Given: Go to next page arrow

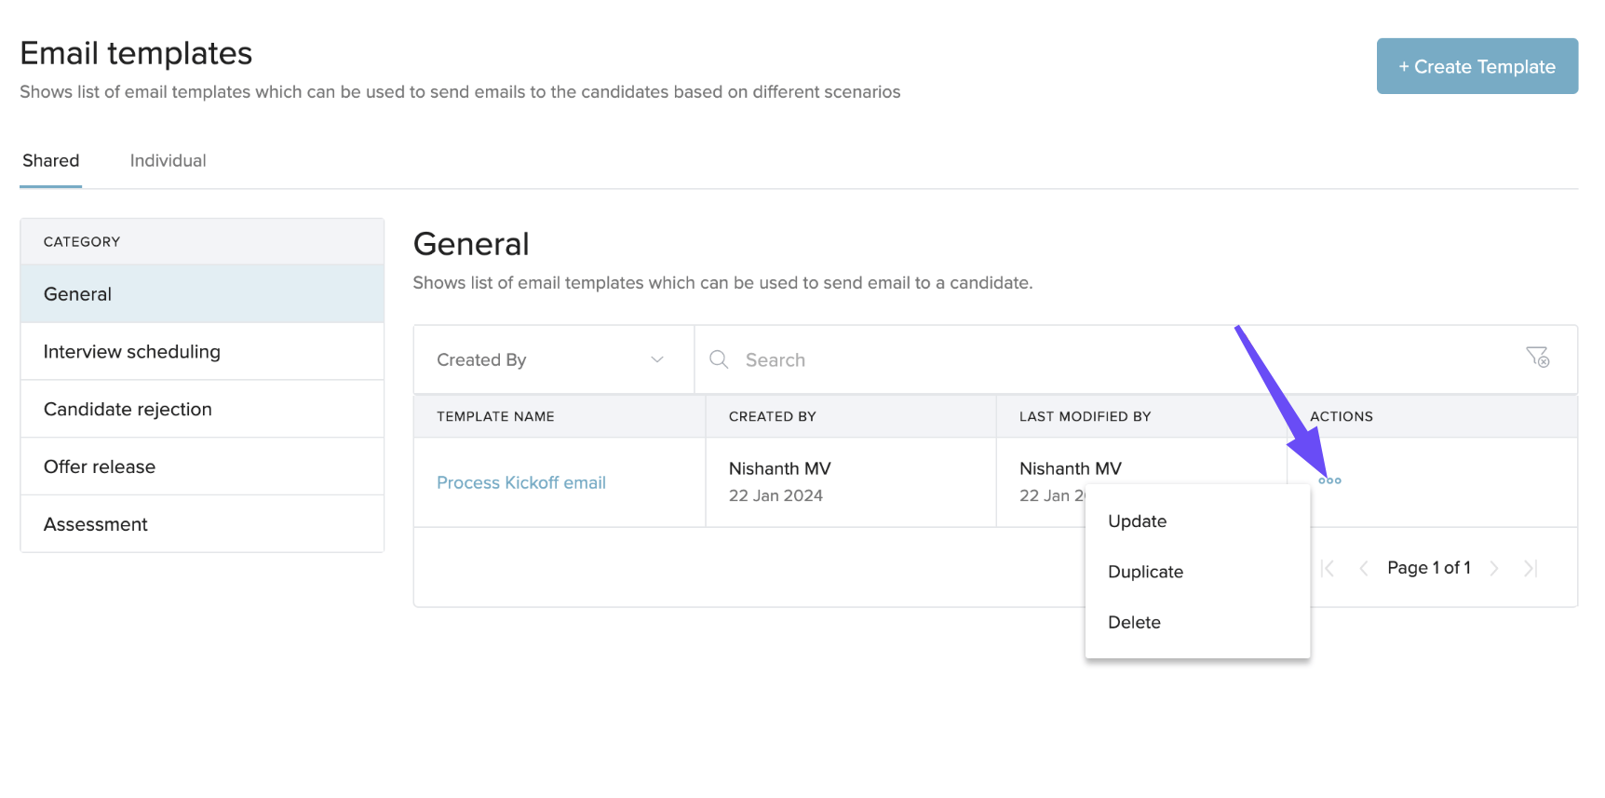Looking at the screenshot, I should pyautogui.click(x=1494, y=568).
